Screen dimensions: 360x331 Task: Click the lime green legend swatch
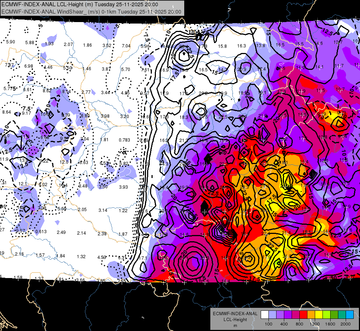click(x=327, y=314)
